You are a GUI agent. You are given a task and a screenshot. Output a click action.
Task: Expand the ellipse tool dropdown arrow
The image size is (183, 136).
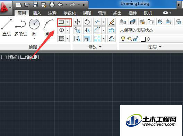(x=68, y=30)
